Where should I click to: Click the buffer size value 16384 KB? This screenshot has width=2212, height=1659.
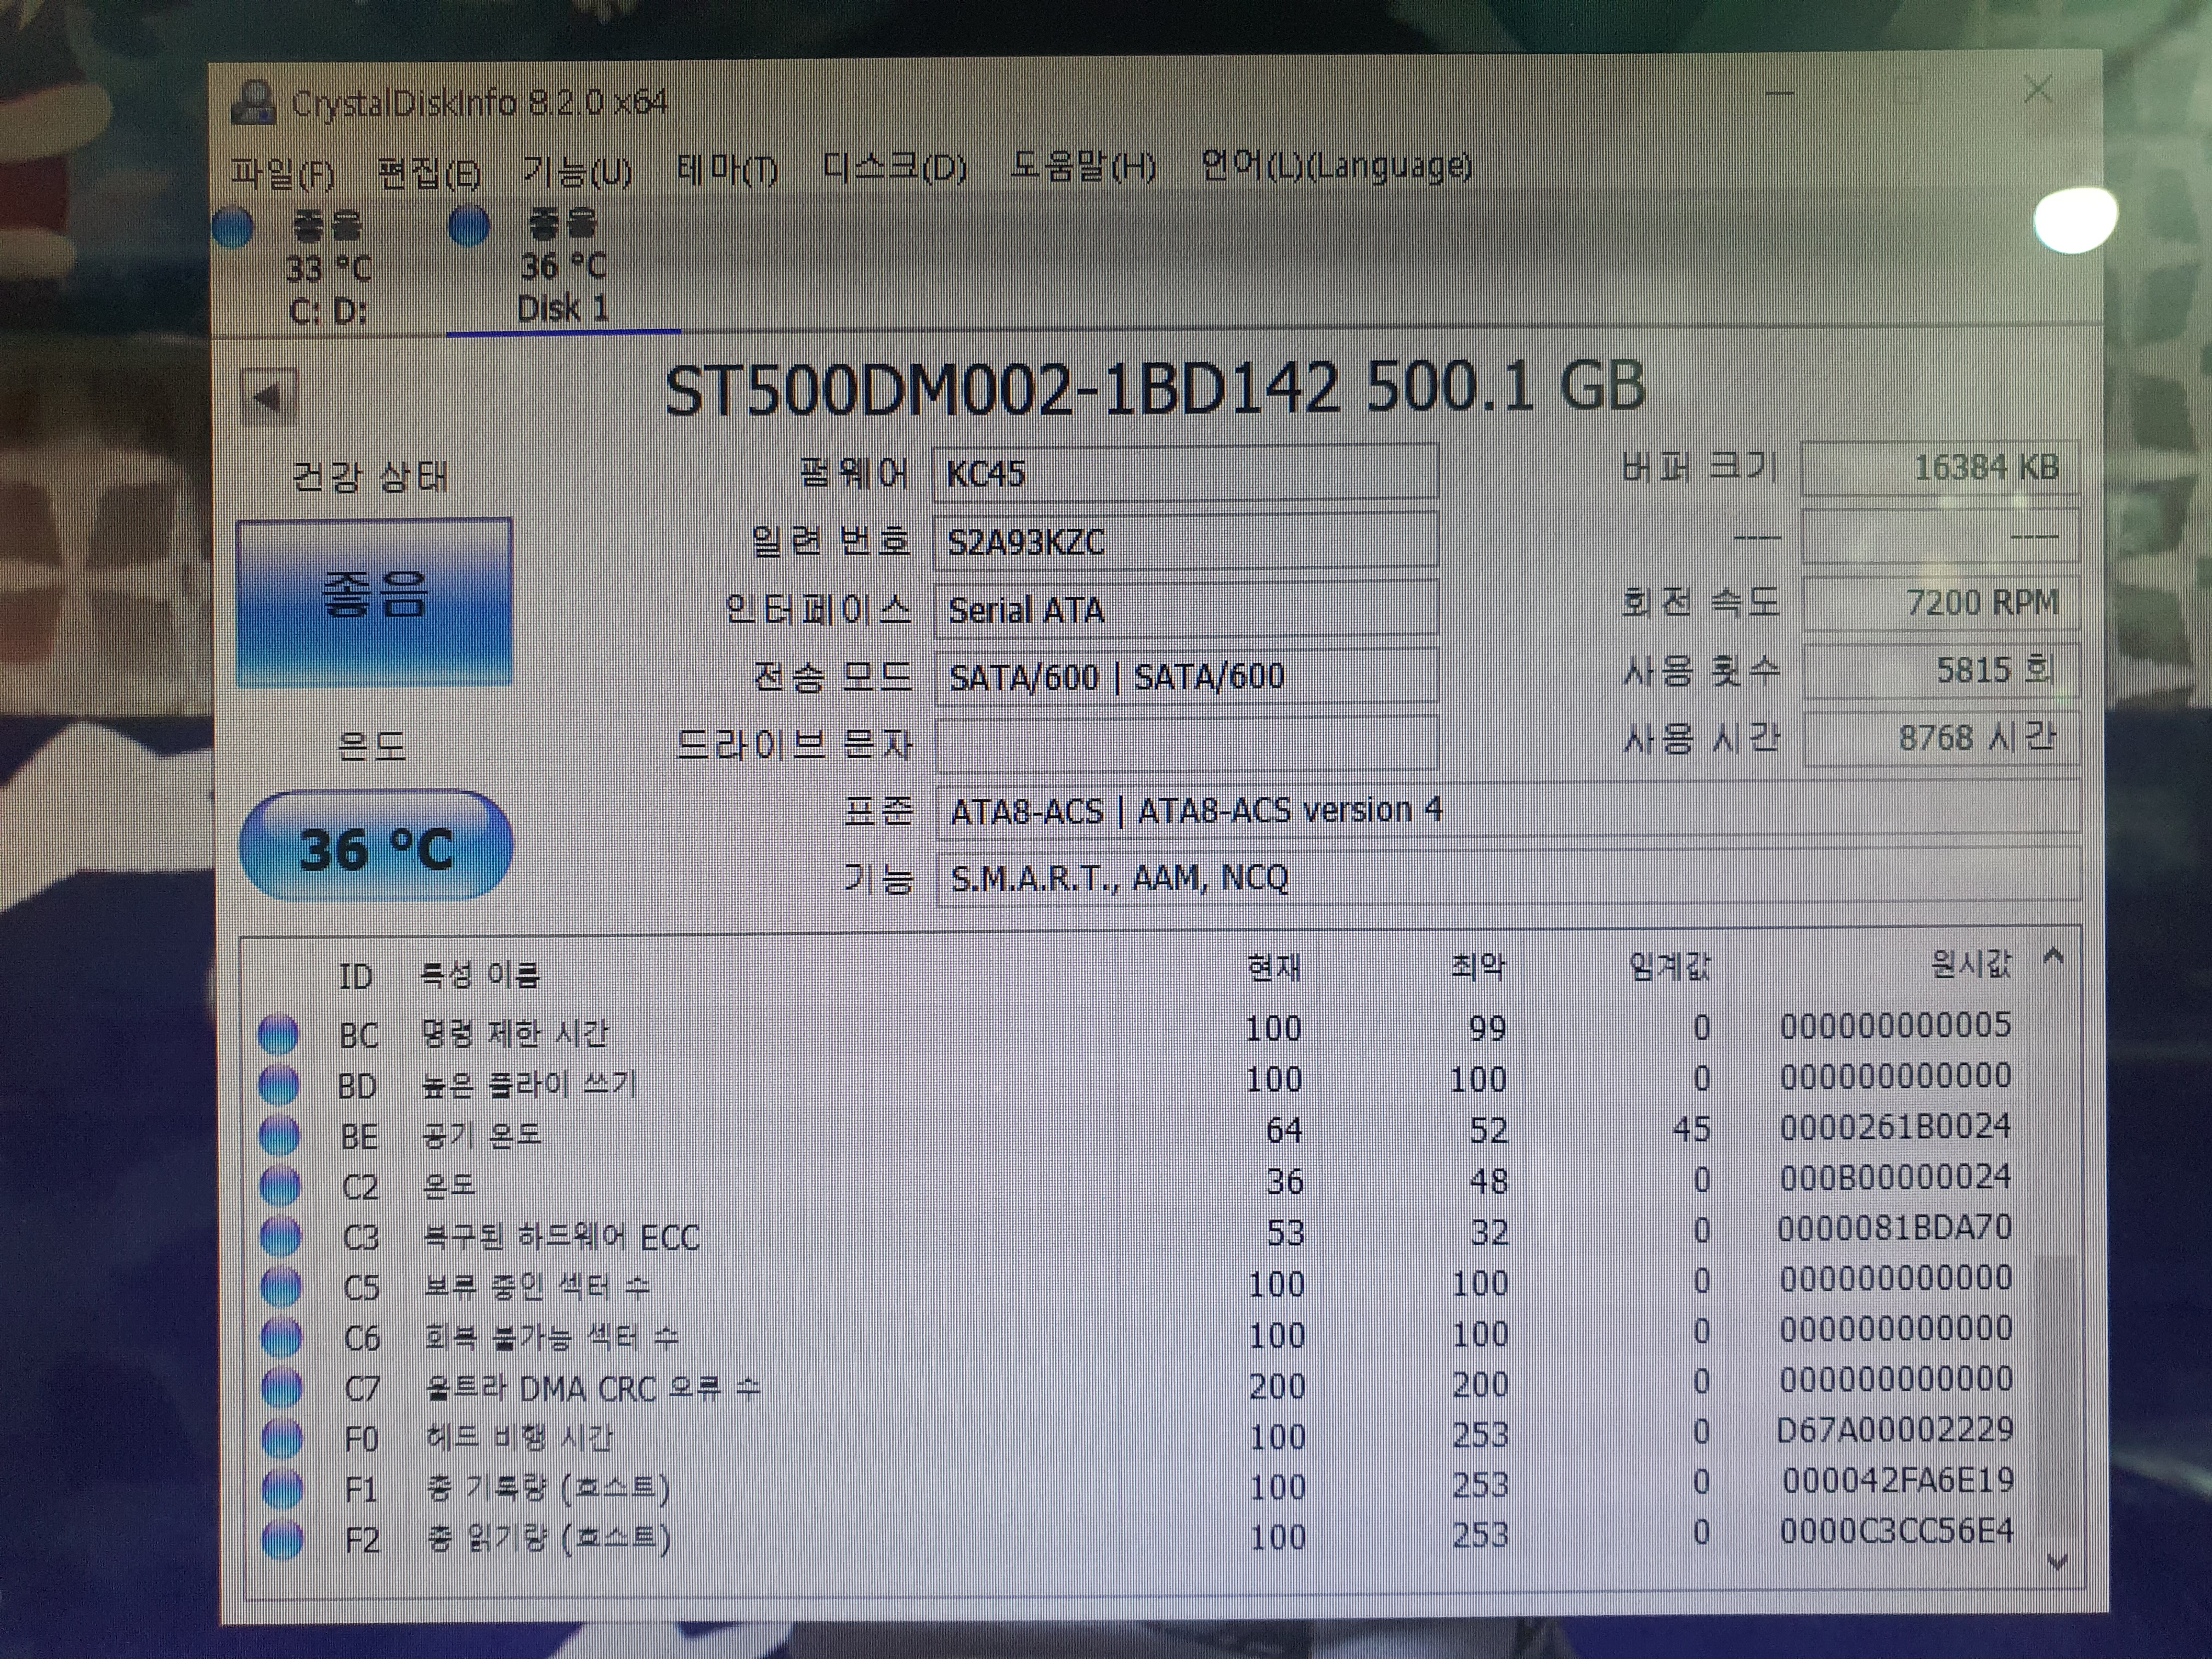click(x=1940, y=468)
